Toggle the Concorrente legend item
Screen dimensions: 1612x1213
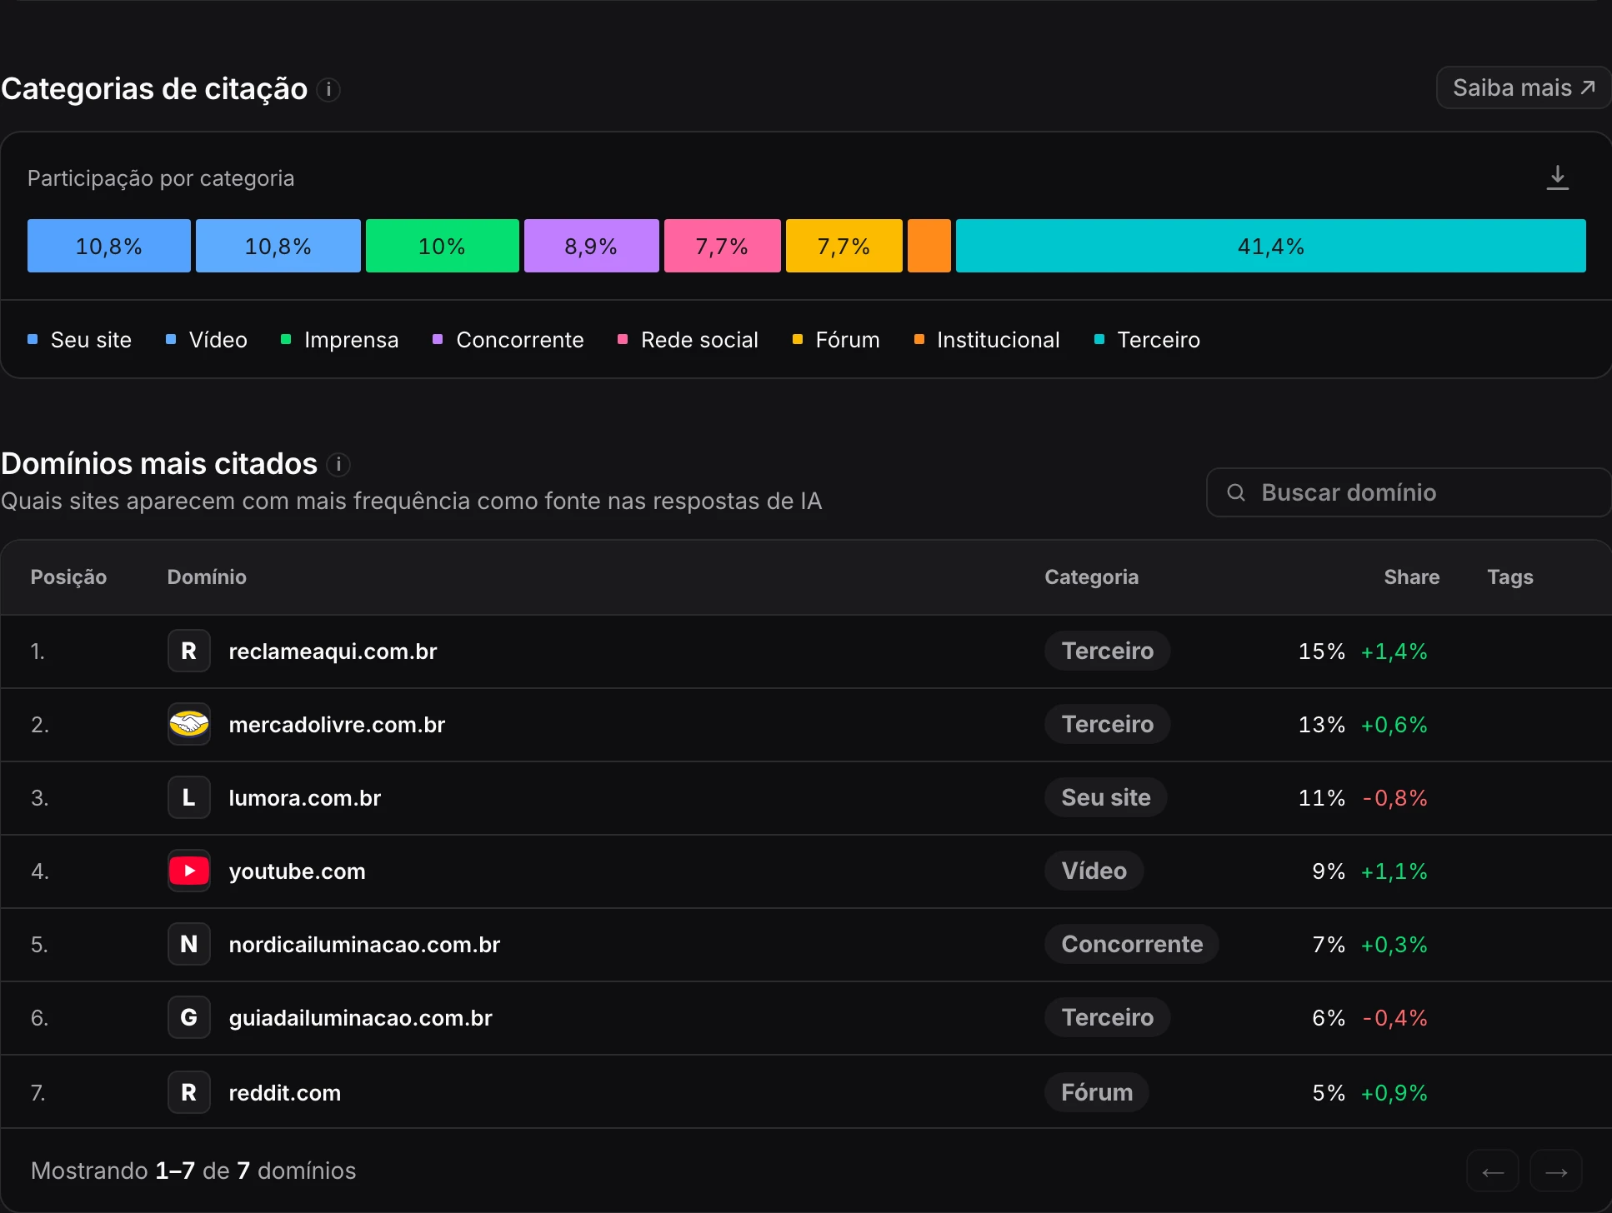(508, 340)
